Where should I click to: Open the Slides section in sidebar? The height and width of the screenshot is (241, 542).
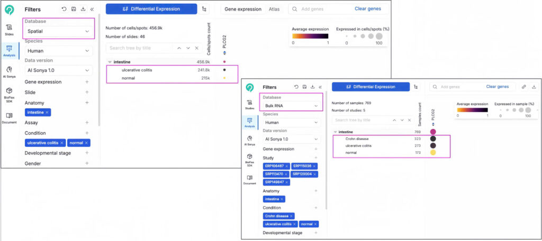click(x=10, y=29)
